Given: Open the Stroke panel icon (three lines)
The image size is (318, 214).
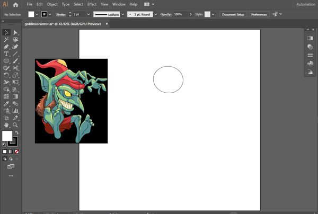Looking at the screenshot, I should 310,55.
